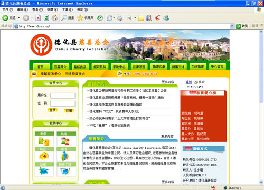Open the Mail button dropdown arrow
Image resolution: width=264 pixels, height=190 pixels.
[114, 18]
